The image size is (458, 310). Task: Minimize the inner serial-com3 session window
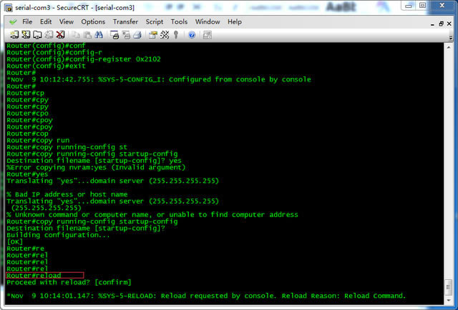[432, 24]
